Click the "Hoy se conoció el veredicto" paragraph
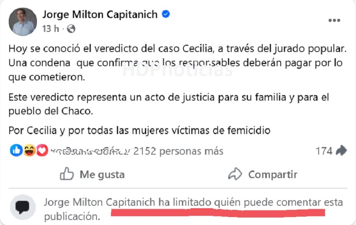Screen dimensions: 356x225 (x=178, y=63)
